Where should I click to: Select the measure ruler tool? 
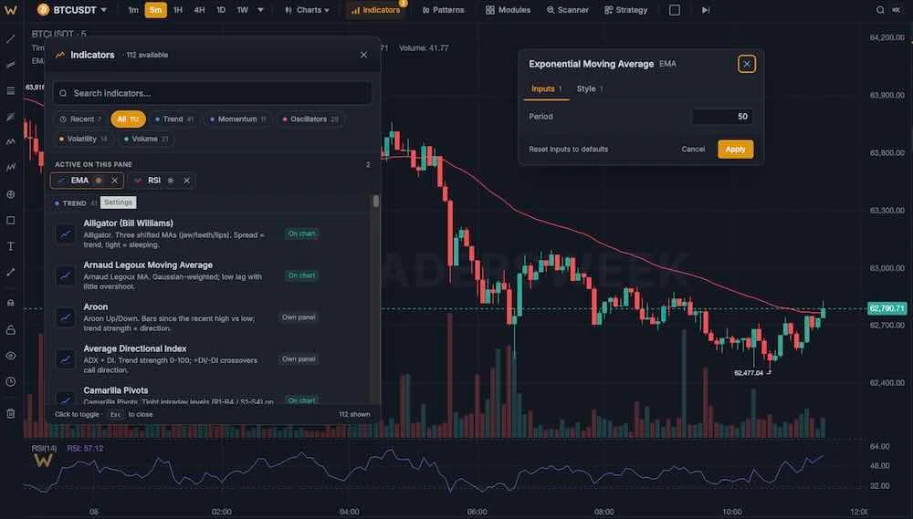click(10, 272)
